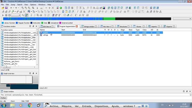Viewport: 192px width, 108px height.
Task: Open the forward arrow history dropdown
Action: pyautogui.click(x=19, y=8)
